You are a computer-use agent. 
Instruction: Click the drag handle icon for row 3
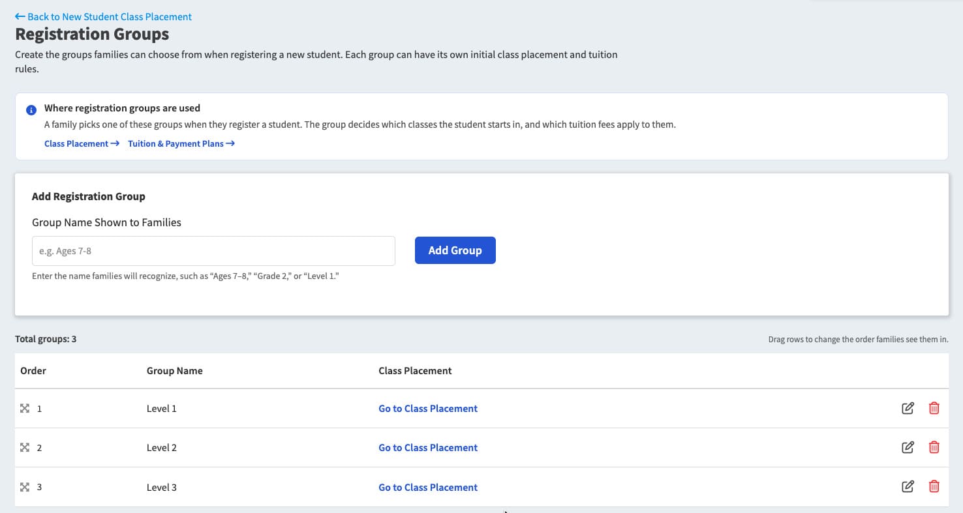[25, 487]
